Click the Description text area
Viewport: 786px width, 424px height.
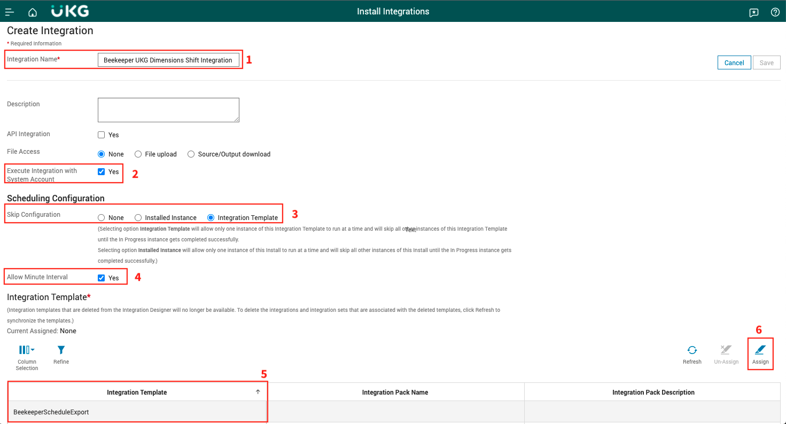click(168, 110)
